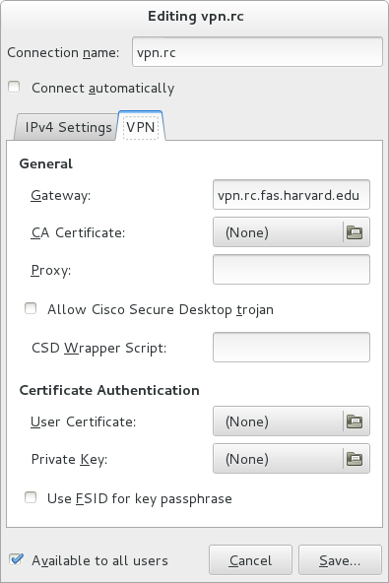The width and height of the screenshot is (389, 583).
Task: Select the Gateway label text
Action: 61,196
